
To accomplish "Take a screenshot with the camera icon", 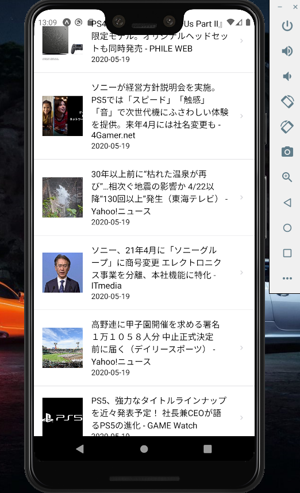I will pyautogui.click(x=287, y=152).
